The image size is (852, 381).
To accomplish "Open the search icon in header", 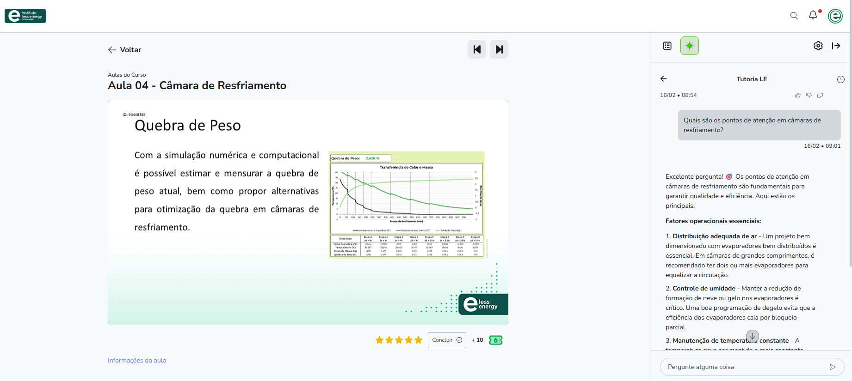I will (x=794, y=16).
